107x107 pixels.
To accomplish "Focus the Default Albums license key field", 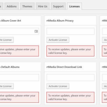I will [x=19, y=78].
